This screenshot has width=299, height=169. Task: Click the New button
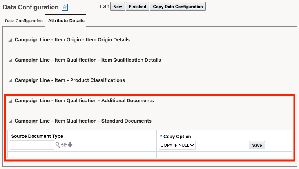pos(118,7)
